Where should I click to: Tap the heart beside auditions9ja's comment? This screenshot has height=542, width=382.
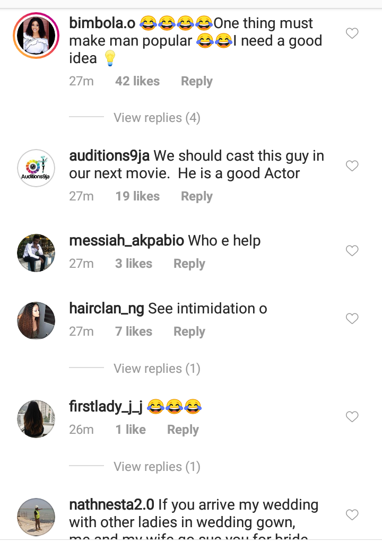point(352,166)
